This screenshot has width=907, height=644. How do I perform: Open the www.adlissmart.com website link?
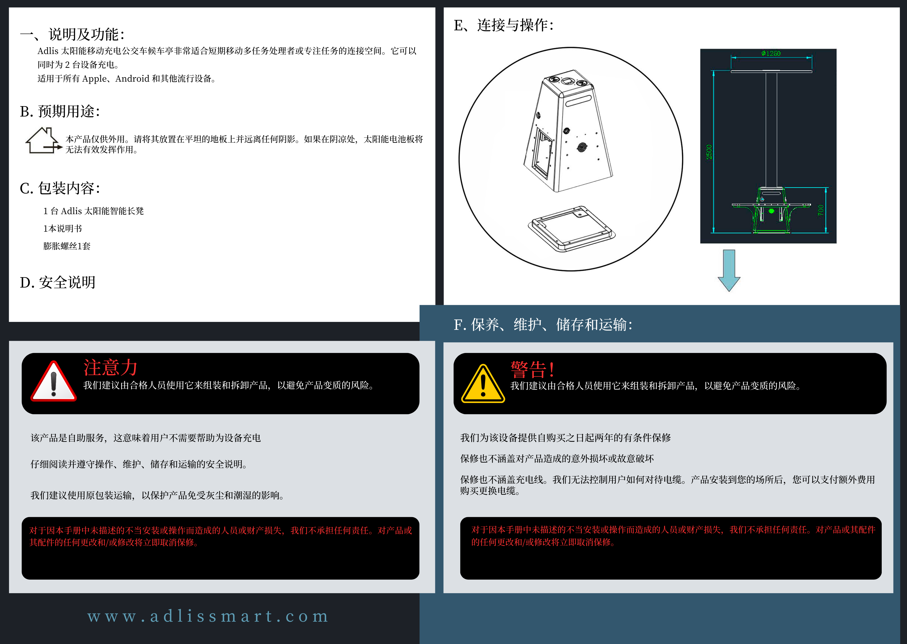click(208, 616)
